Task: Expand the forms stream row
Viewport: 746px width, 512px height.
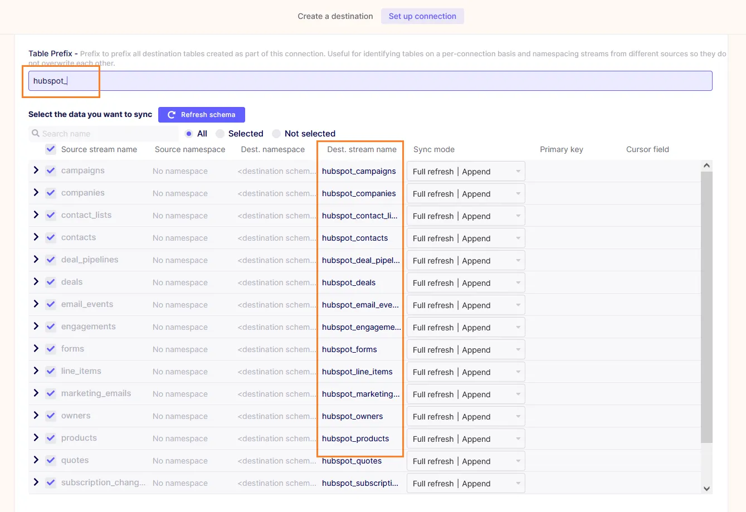Action: (x=36, y=348)
